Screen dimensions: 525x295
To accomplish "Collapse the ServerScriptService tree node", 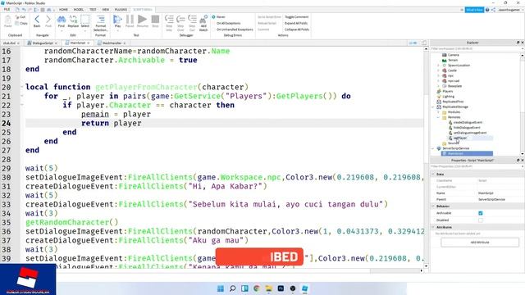I will tap(433, 148).
